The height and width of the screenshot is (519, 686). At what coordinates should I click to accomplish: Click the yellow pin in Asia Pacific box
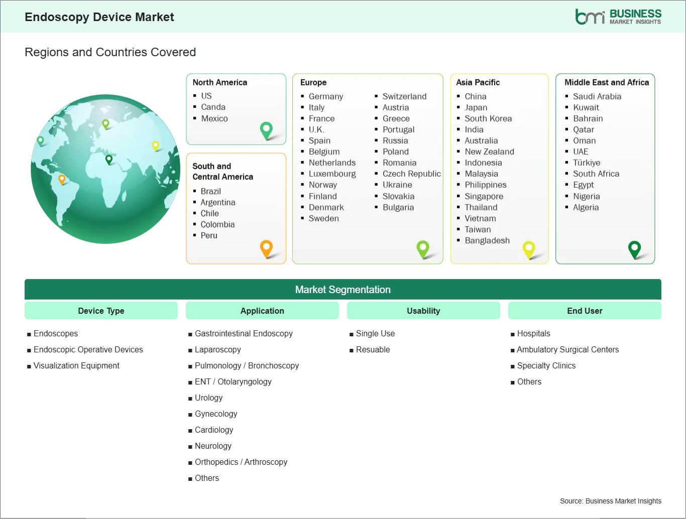[529, 248]
